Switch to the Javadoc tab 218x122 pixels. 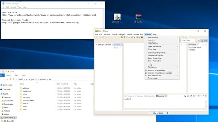[x=139, y=96]
